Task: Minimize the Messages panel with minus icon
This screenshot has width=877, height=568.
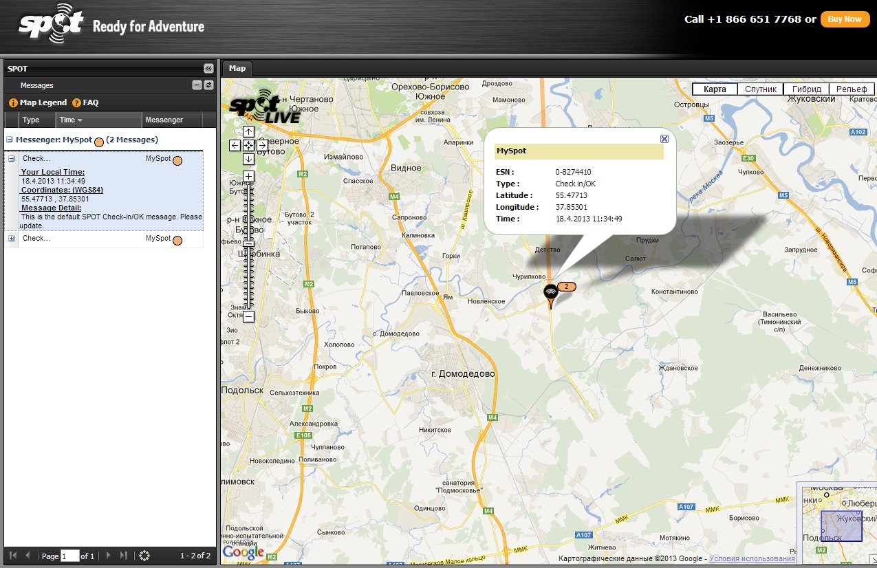Action: [x=197, y=85]
